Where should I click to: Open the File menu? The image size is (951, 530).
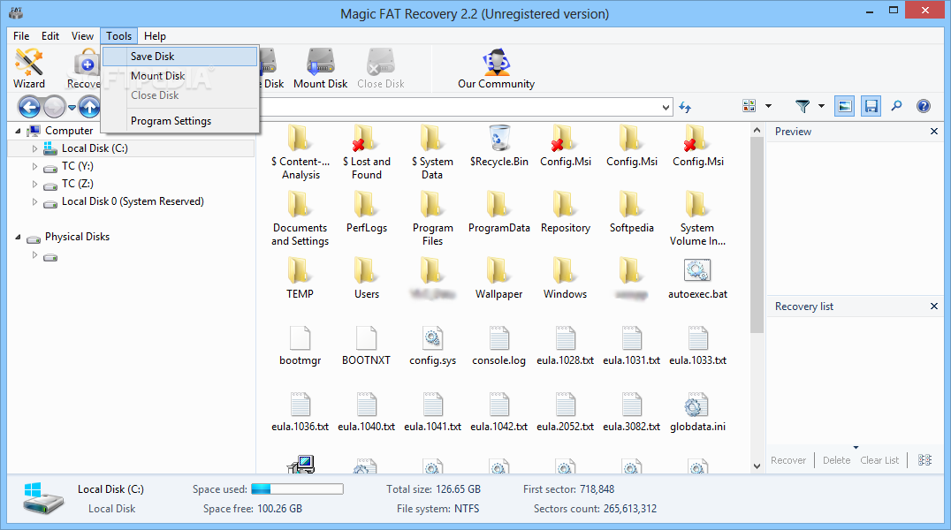pos(21,36)
